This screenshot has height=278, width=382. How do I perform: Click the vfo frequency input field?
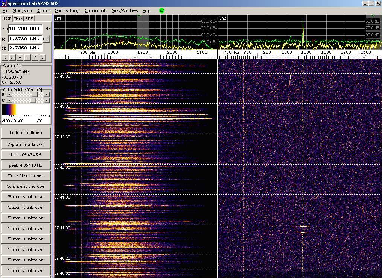(25, 29)
